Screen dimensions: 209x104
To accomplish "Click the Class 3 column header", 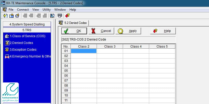I will click(x=110, y=47).
